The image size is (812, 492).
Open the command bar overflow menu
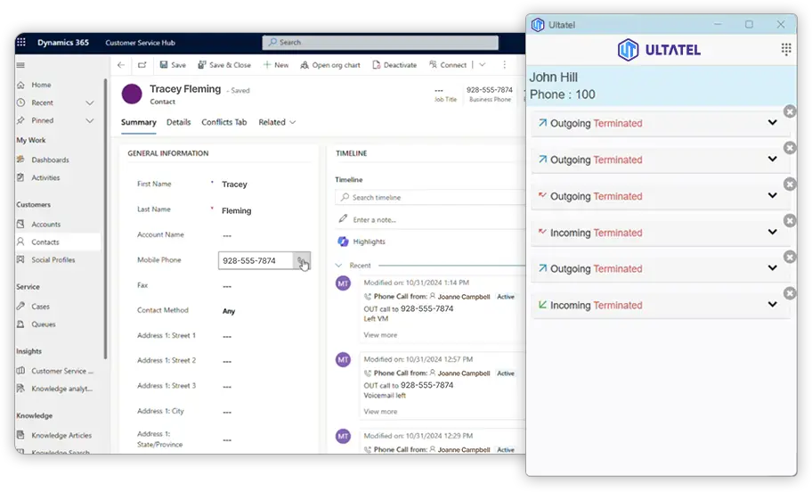coord(505,65)
